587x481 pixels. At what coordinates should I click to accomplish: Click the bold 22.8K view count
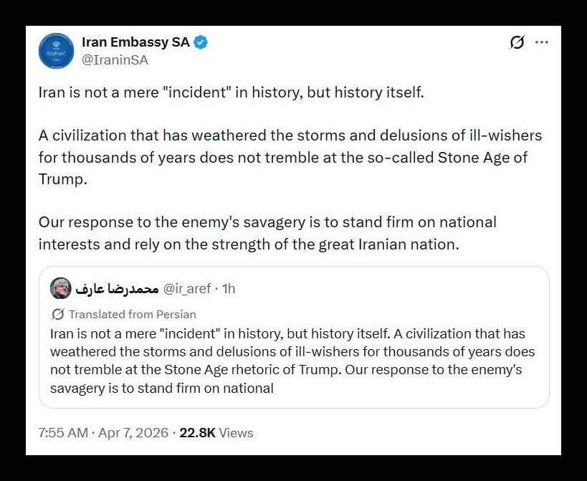tap(197, 433)
